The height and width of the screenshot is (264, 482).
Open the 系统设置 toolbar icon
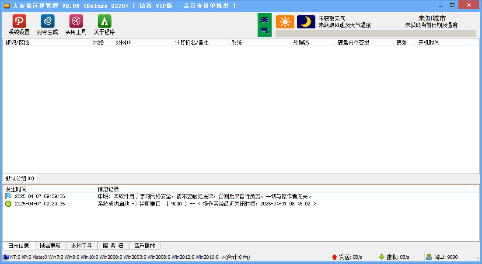[19, 21]
